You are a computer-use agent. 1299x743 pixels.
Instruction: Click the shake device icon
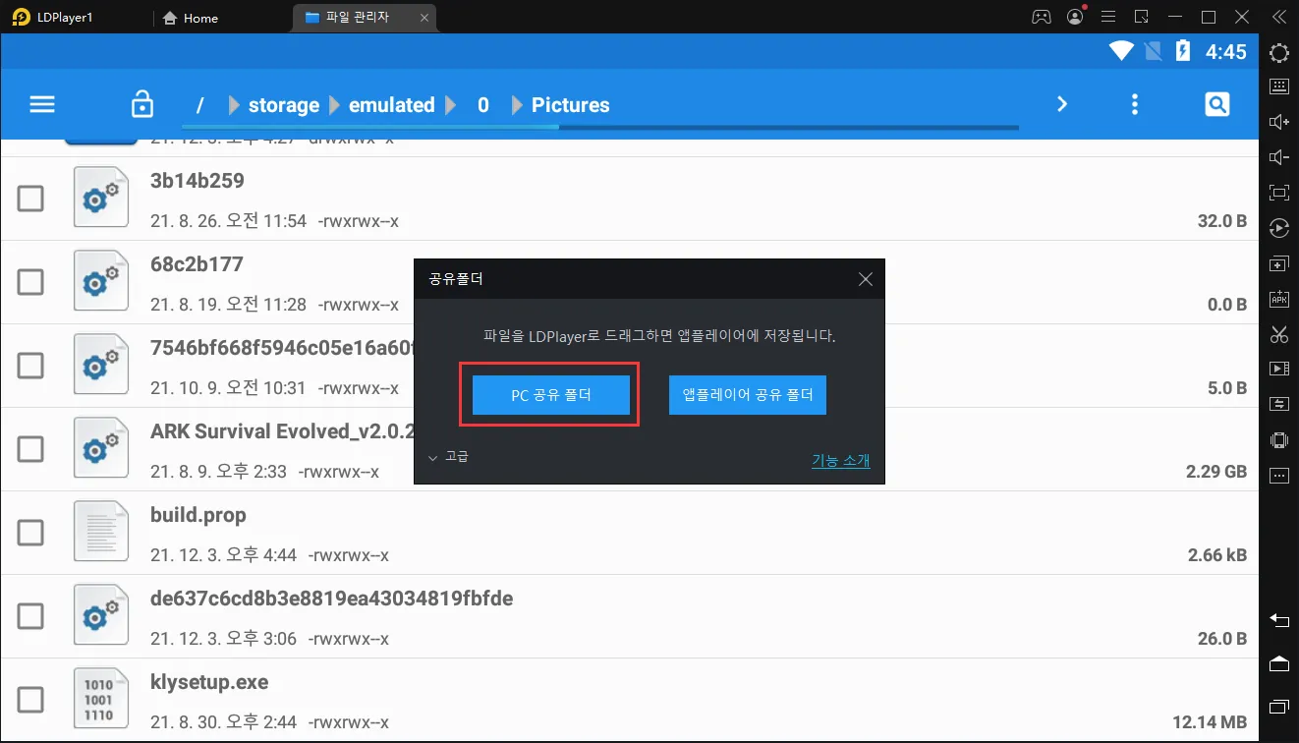click(x=1278, y=439)
